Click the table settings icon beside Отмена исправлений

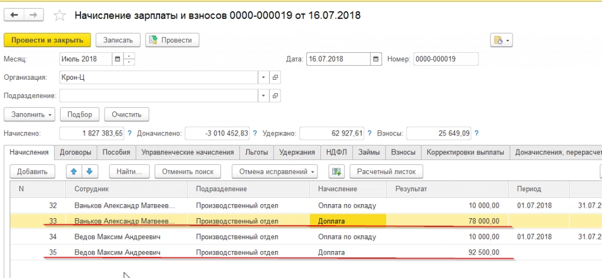(336, 171)
